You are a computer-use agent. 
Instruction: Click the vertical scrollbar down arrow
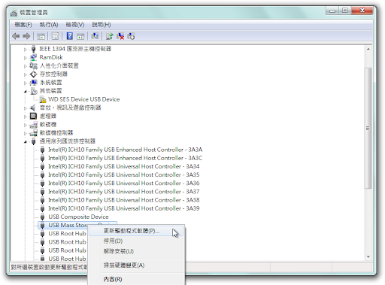coord(368,256)
